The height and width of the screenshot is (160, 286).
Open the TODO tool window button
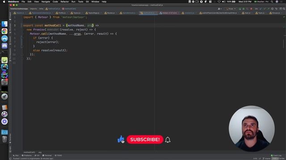[x=59, y=156]
